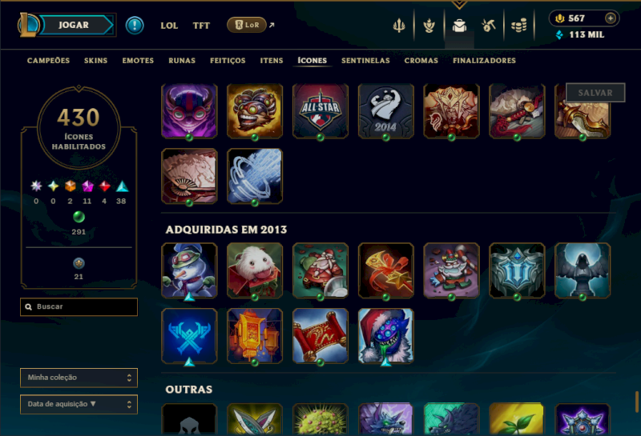Open the Store coins icon
The image size is (641, 436).
tap(518, 26)
